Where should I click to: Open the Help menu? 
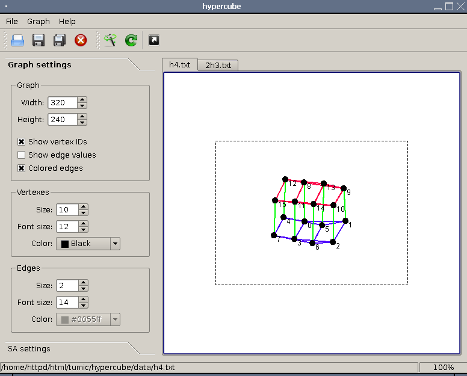[x=67, y=22]
